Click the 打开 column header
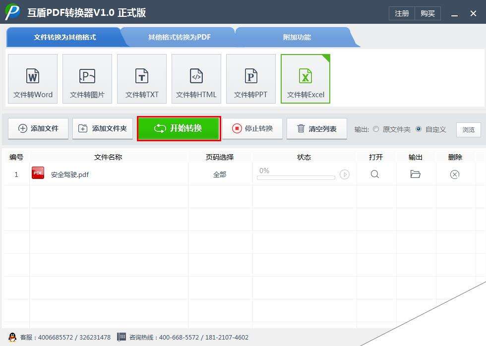Viewport: 486px width, 346px height. 376,157
